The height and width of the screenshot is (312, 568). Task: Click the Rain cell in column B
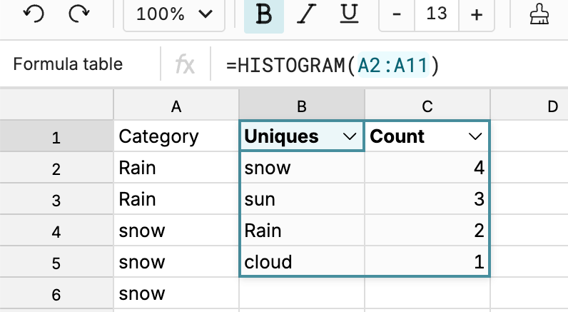tap(302, 231)
